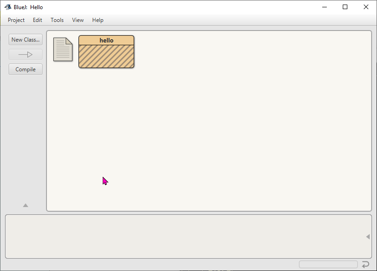Click empty space in the class diagram
377x271 pixels.
click(228, 137)
